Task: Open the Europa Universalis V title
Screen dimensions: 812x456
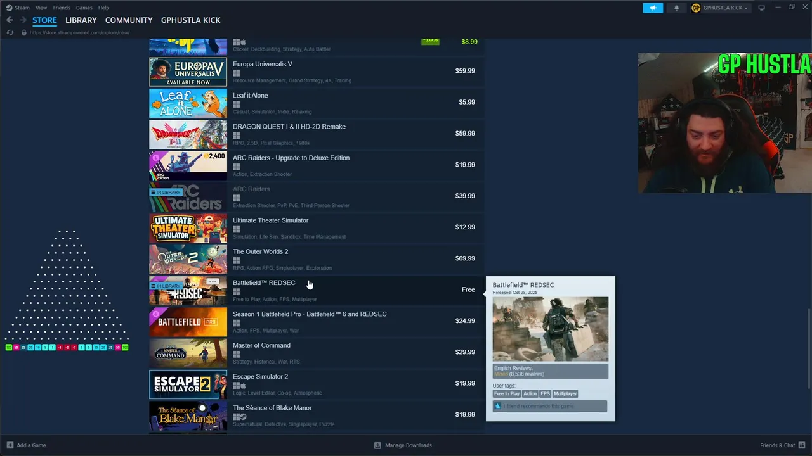Action: click(x=263, y=64)
